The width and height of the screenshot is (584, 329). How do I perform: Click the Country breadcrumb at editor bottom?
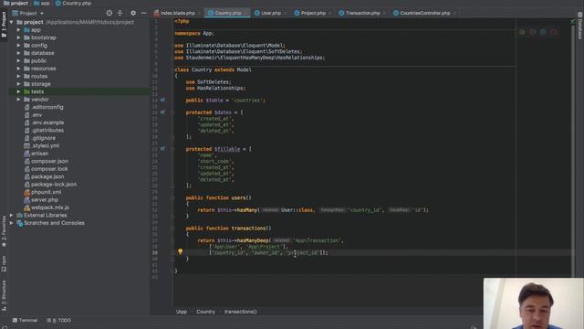point(205,312)
